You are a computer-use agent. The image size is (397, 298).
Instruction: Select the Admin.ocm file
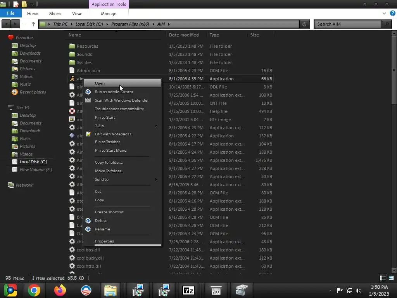88,71
